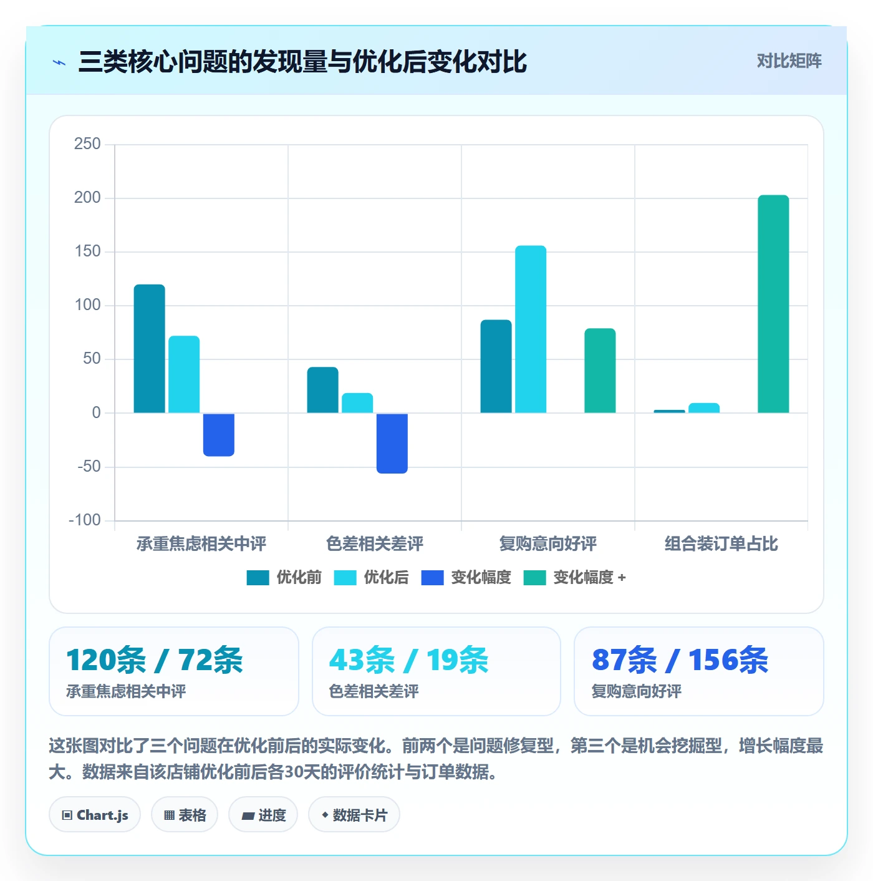Click the x-axis label 组合装订单占比
The width and height of the screenshot is (873, 881).
pyautogui.click(x=721, y=544)
